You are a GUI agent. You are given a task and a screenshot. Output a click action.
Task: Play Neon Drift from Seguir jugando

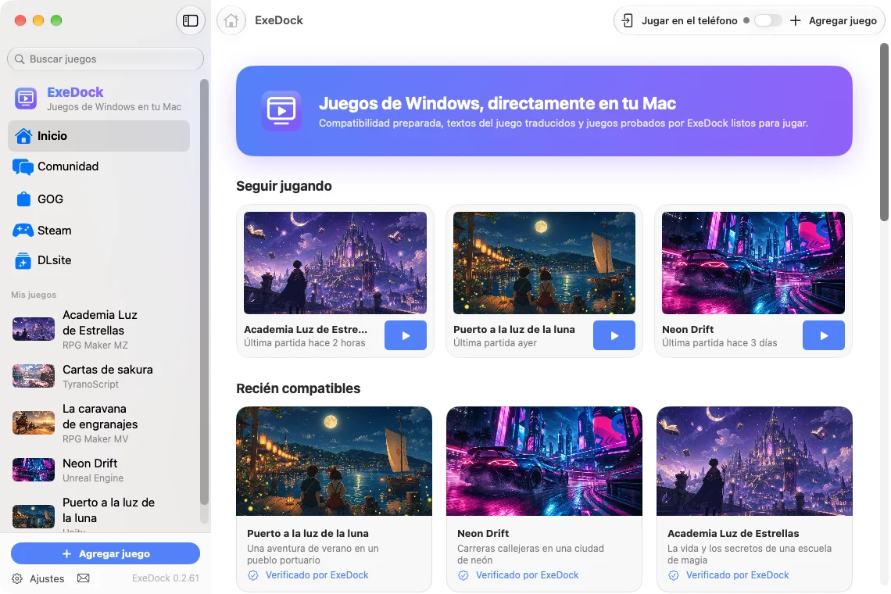click(823, 335)
